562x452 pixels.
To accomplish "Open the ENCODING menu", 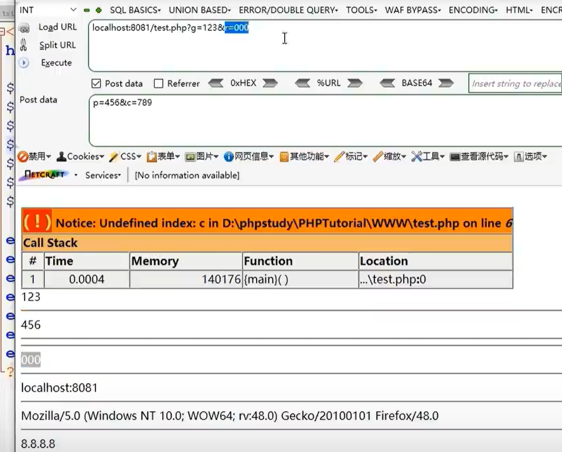I will 473,10.
